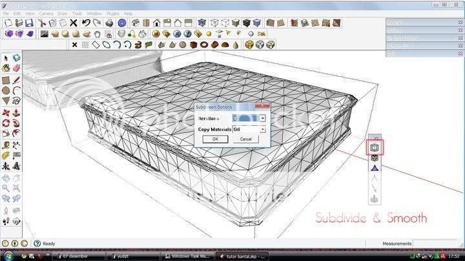Activate the Move tool
This screenshot has height=261, width=465.
6,112
